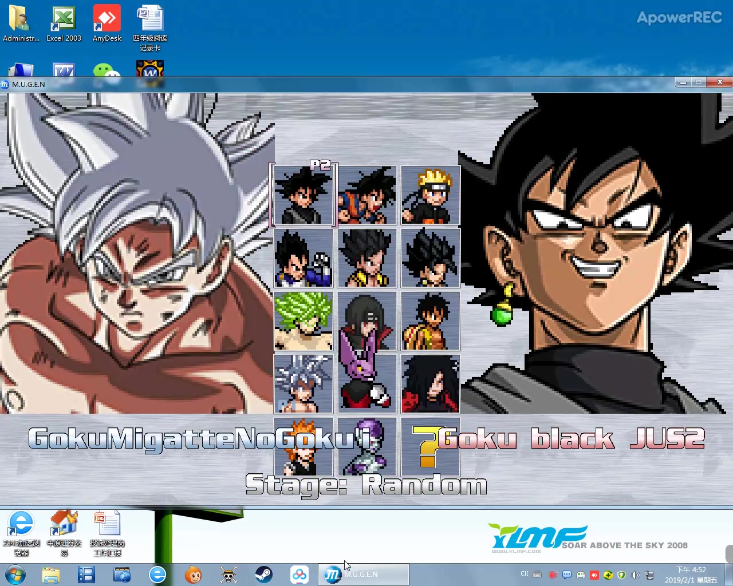733x586 pixels.
Task: Open the 投诉处理岗工作汇报 desktop file
Action: [107, 533]
